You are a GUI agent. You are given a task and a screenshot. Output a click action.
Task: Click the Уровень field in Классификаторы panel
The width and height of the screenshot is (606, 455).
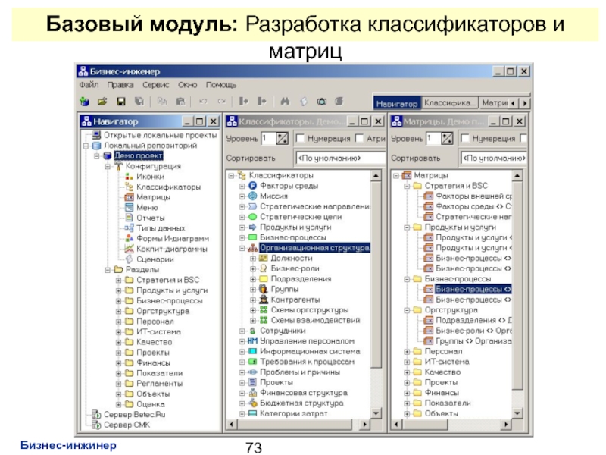pos(267,139)
